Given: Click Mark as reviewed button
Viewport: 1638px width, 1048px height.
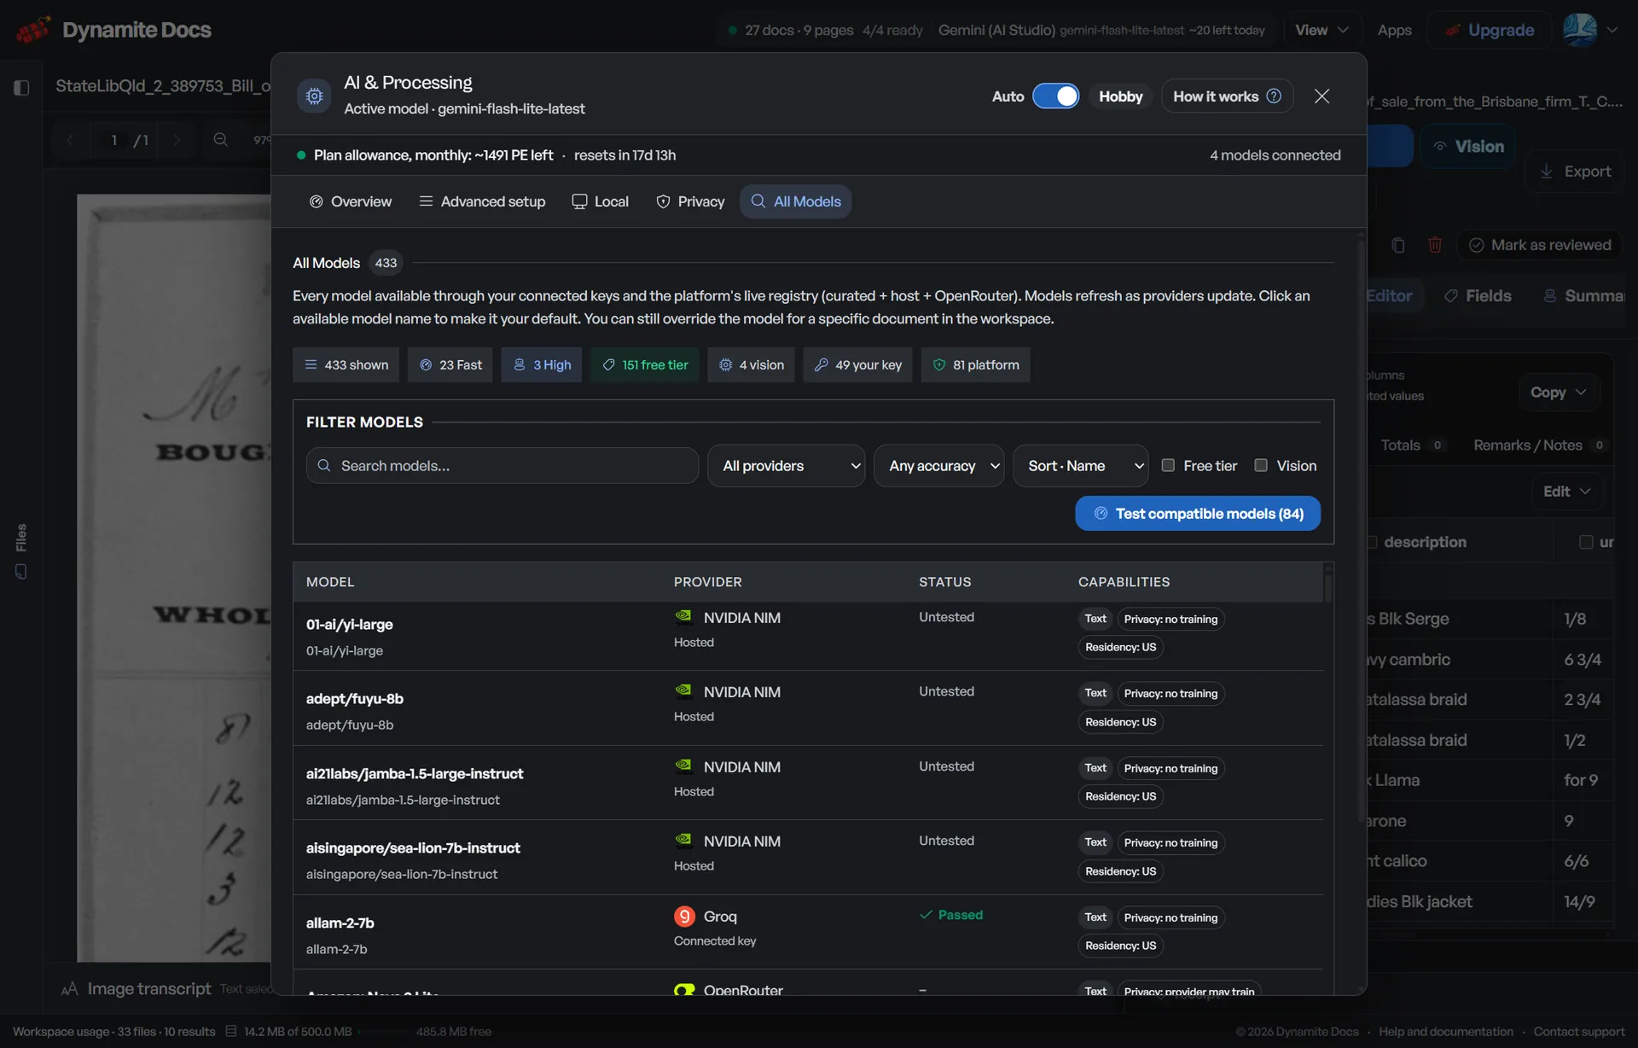Looking at the screenshot, I should tap(1539, 245).
